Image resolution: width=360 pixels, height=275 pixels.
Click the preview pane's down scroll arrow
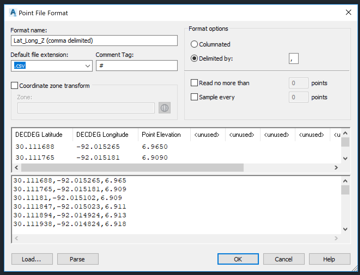tap(345, 229)
